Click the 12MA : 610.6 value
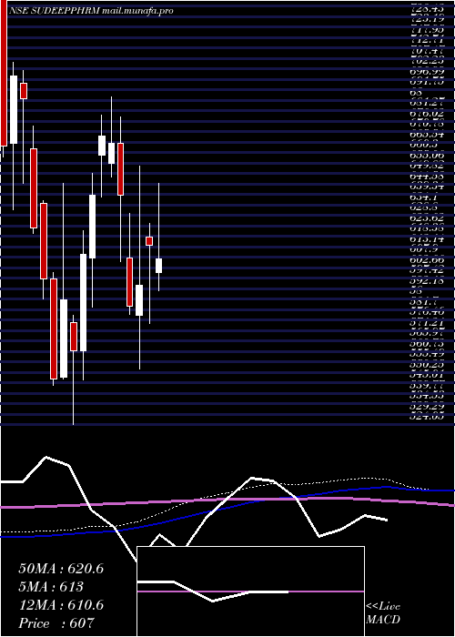The height and width of the screenshot is (637, 455). pyautogui.click(x=61, y=605)
